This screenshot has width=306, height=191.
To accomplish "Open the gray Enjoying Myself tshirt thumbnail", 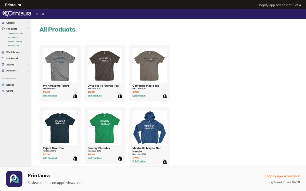I will click(x=60, y=65).
